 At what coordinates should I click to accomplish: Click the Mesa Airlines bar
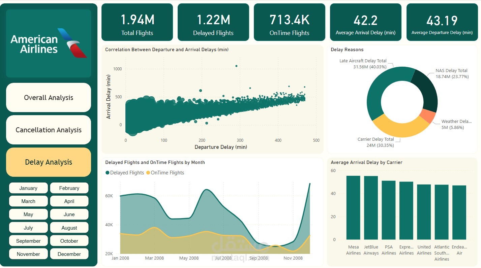353,208
